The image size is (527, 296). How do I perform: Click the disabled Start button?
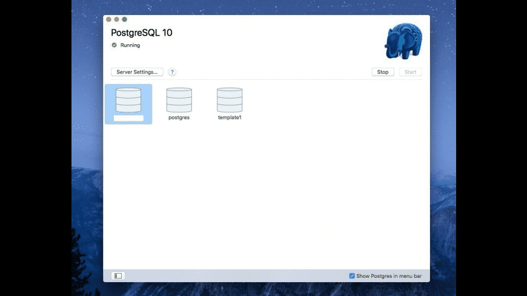point(410,72)
